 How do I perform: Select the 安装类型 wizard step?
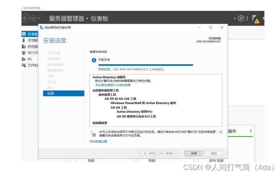(x=54, y=59)
